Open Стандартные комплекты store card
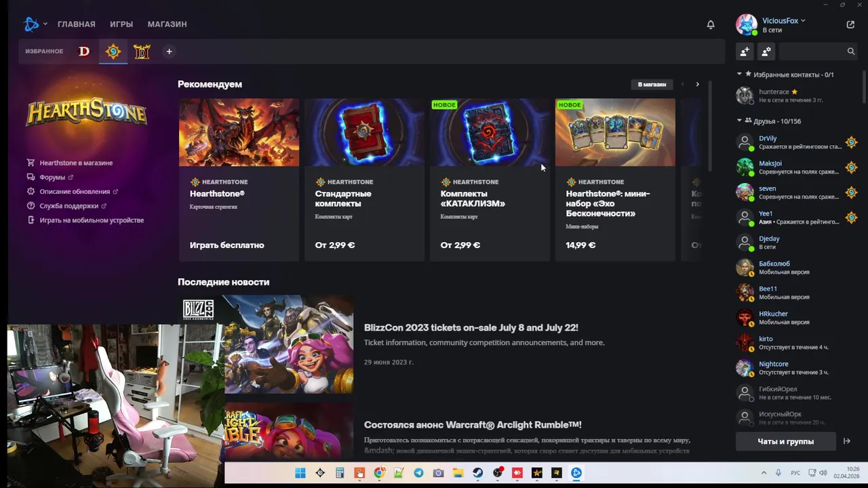868x488 pixels. [x=364, y=180]
